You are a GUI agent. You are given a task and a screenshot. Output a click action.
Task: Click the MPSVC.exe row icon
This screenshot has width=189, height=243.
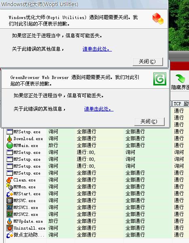pos(9,200)
